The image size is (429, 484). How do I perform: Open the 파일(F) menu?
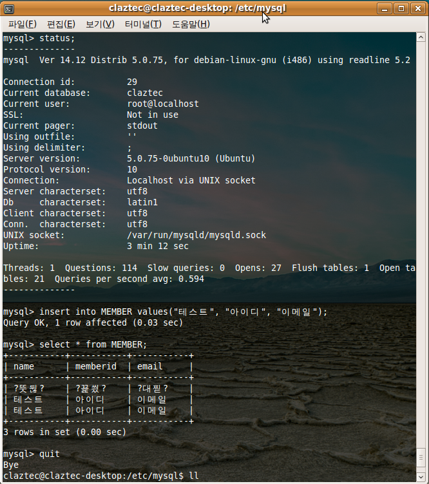tap(23, 24)
